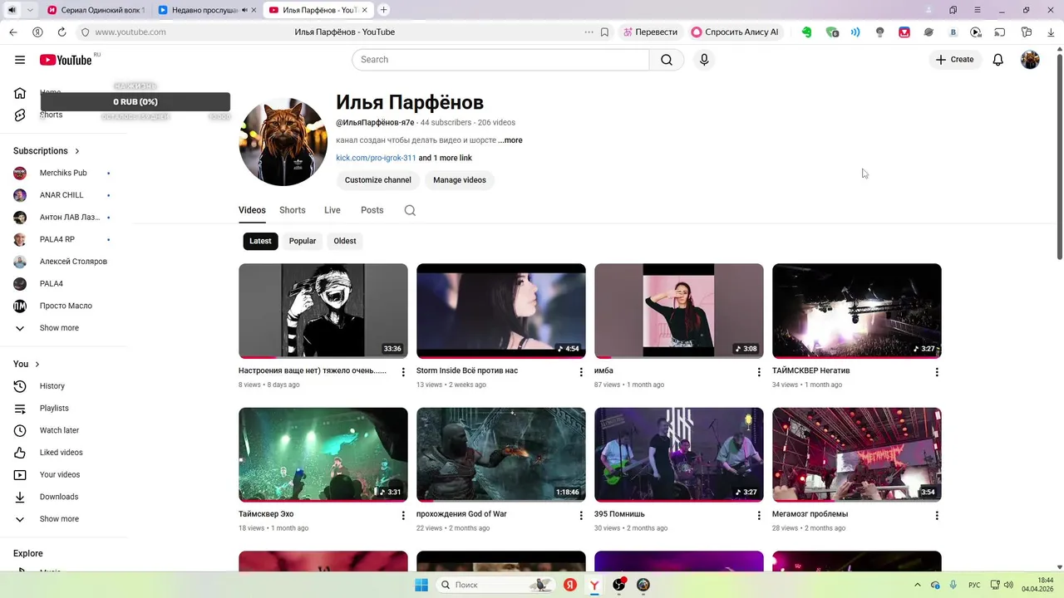Open the account avatar menu

coord(1030,60)
